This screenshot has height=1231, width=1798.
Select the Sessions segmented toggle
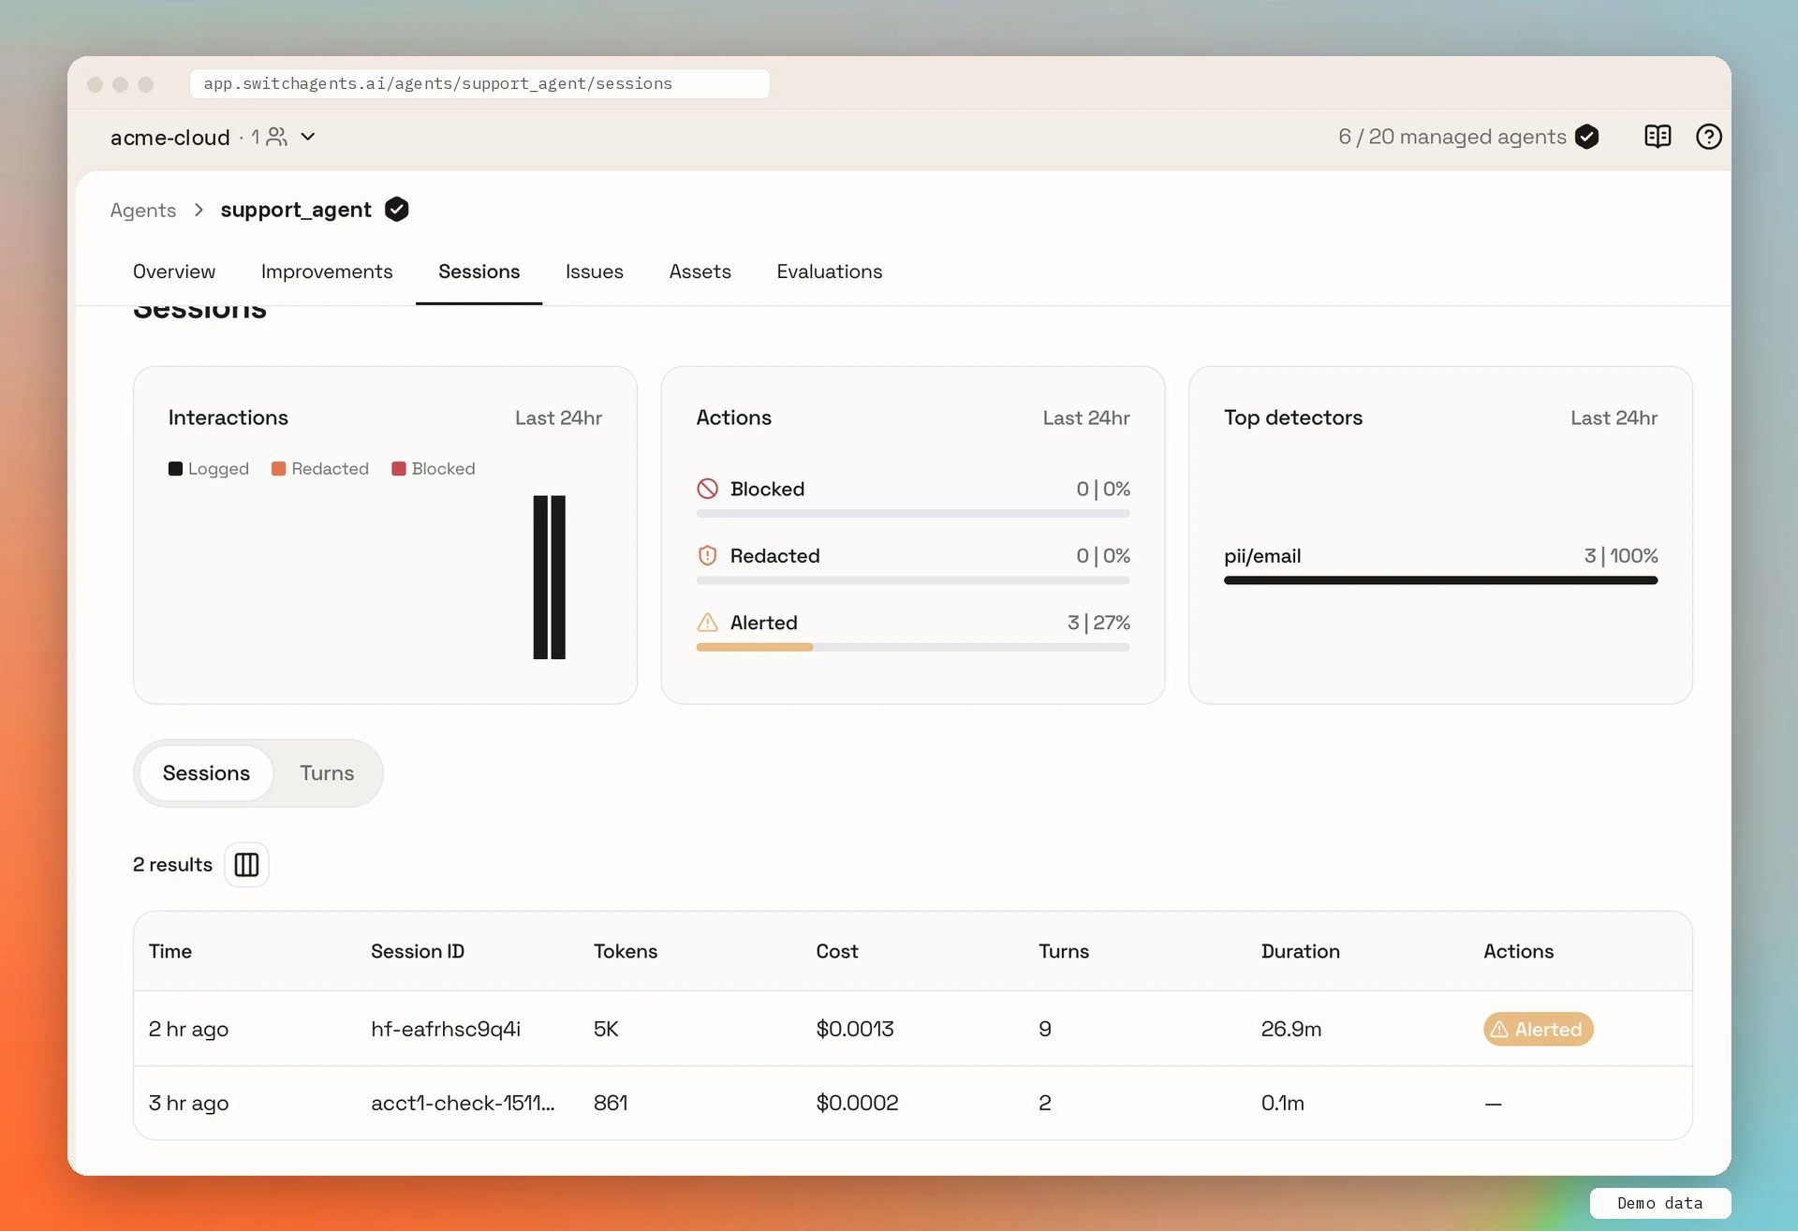pyautogui.click(x=206, y=773)
